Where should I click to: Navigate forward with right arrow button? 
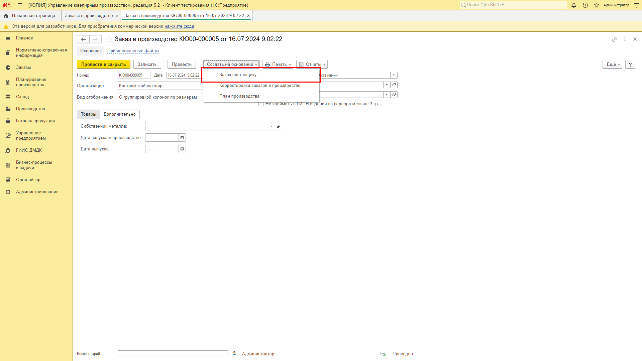pyautogui.click(x=95, y=39)
